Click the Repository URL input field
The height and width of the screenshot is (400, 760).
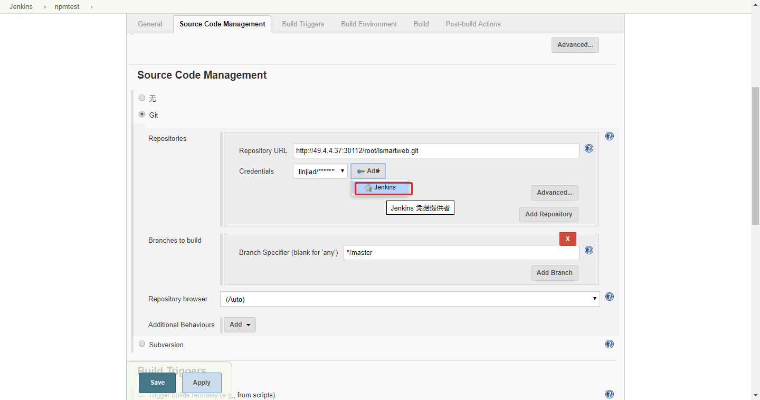point(436,150)
